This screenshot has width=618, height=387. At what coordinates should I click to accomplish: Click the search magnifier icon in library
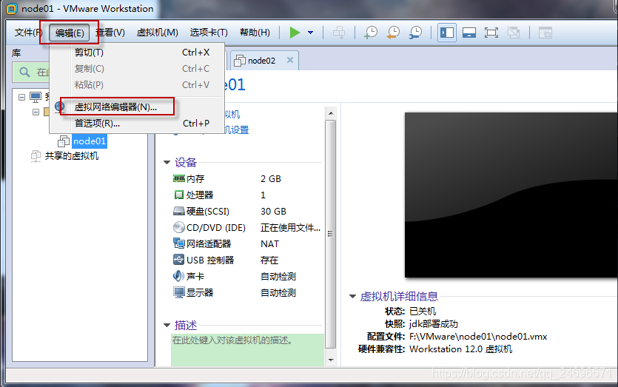(24, 72)
